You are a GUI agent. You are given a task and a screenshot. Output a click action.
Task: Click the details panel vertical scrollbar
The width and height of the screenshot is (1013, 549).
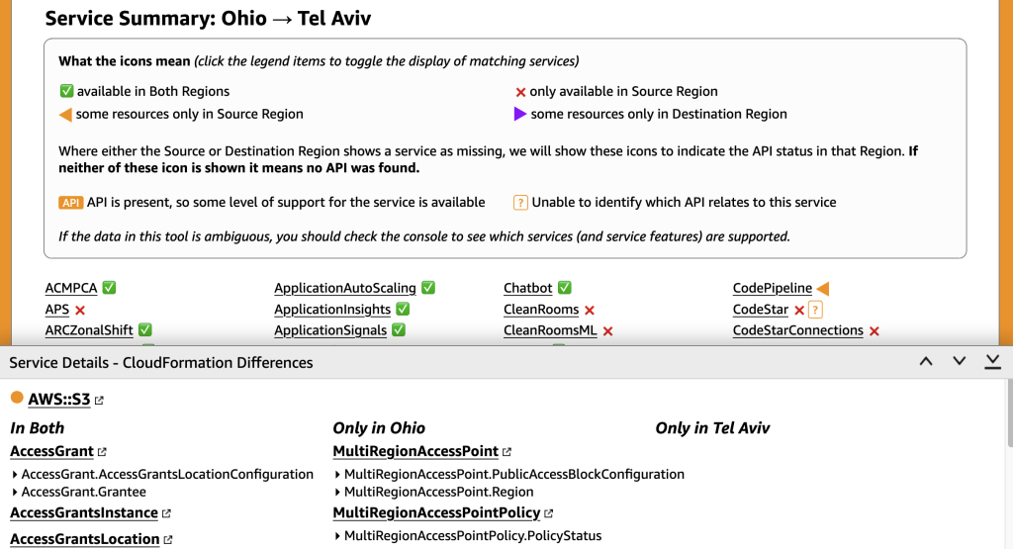tap(1009, 413)
